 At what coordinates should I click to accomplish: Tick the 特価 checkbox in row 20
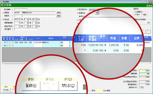[x=13, y=46]
